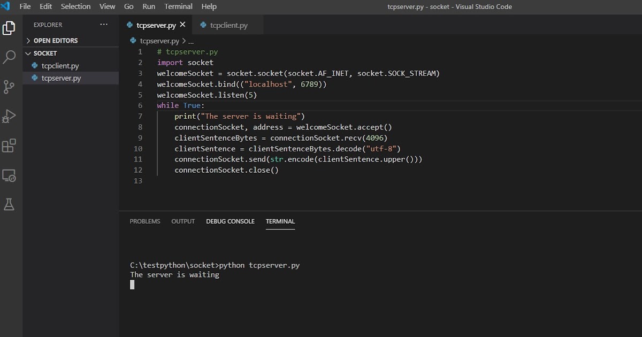Open the Remote Explorer panel
This screenshot has width=642, height=337.
coord(9,175)
